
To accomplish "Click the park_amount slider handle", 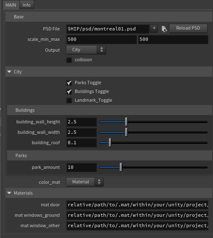I will pyautogui.click(x=121, y=167).
